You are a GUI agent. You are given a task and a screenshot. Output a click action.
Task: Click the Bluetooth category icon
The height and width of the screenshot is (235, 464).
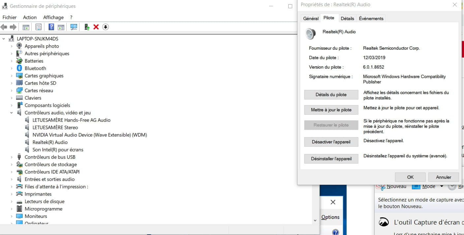[19, 68]
